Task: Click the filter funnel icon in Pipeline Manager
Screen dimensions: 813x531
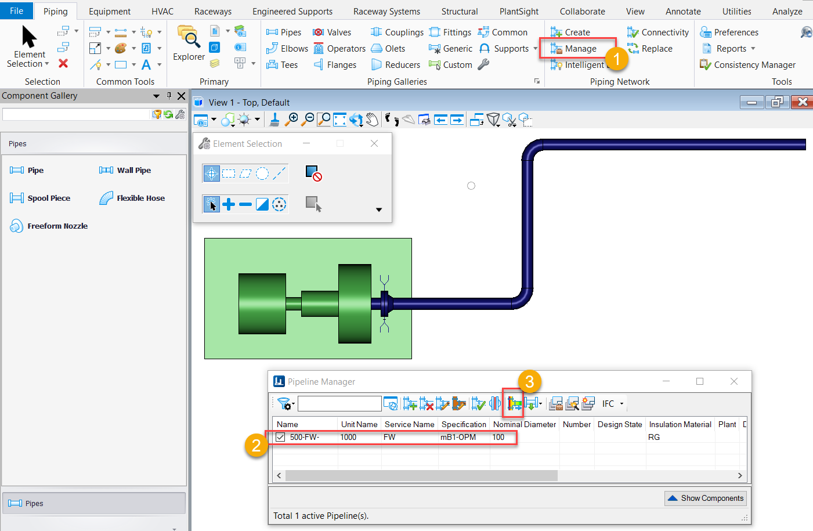Action: (284, 403)
